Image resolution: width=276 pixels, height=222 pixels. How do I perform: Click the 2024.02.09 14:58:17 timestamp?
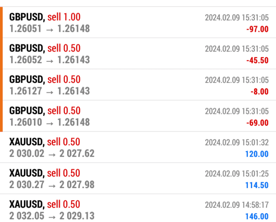coord(237,205)
